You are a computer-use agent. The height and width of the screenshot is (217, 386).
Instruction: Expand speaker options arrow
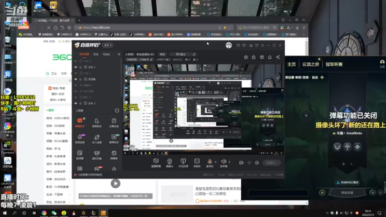pos(230,162)
